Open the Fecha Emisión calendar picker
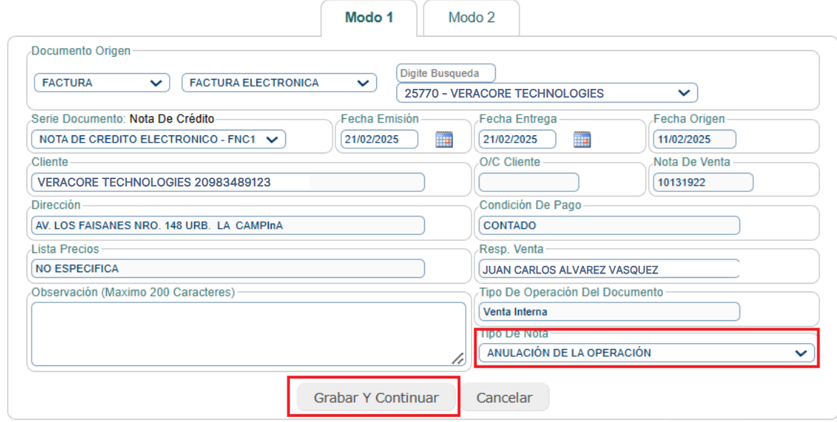 pos(444,139)
